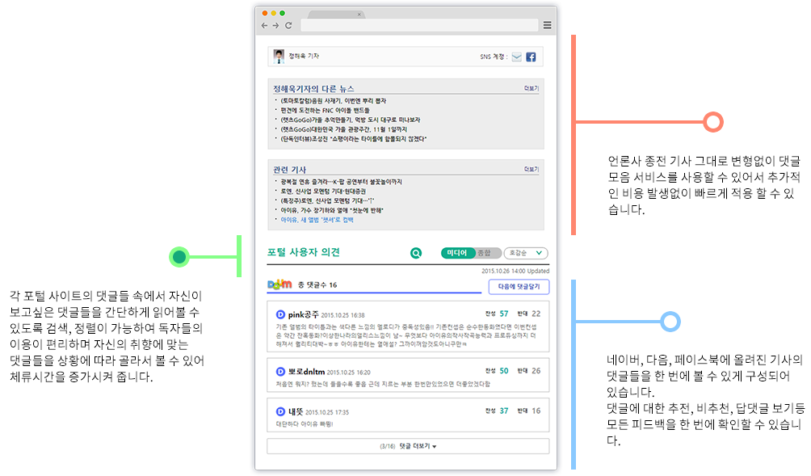
Task: Reload the page with the refresh icon
Action: 288,26
